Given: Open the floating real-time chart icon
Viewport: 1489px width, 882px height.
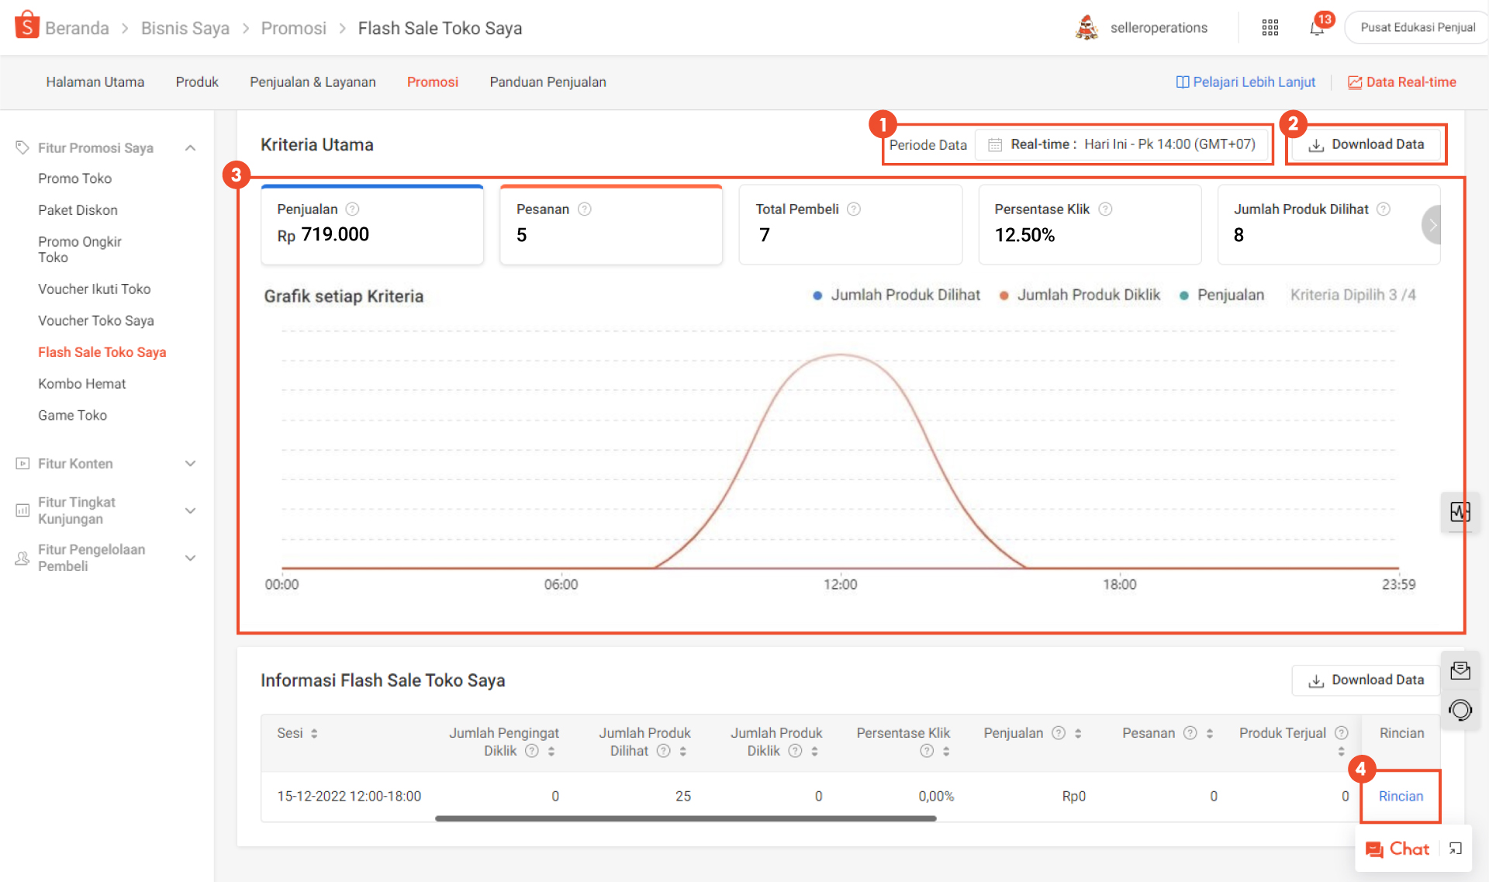Looking at the screenshot, I should 1460,512.
